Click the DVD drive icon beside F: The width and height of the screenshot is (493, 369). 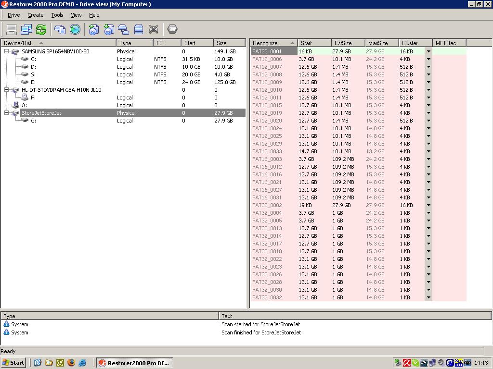point(25,98)
